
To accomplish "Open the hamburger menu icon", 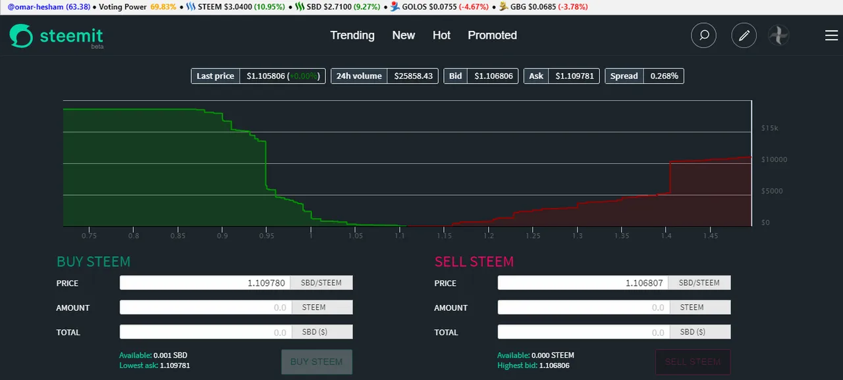I will 831,36.
